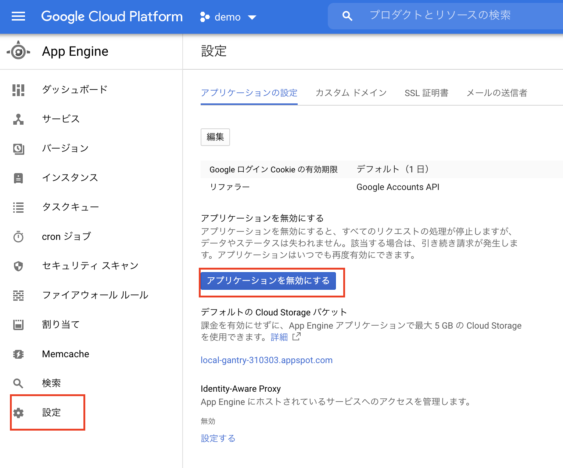The height and width of the screenshot is (468, 563).
Task: Click the external link icon after 詳細
Action: [296, 337]
